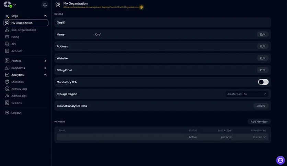Screen dimensions: 287x166
Task: Click the Org1 organization icon
Action: pyautogui.click(x=7, y=16)
